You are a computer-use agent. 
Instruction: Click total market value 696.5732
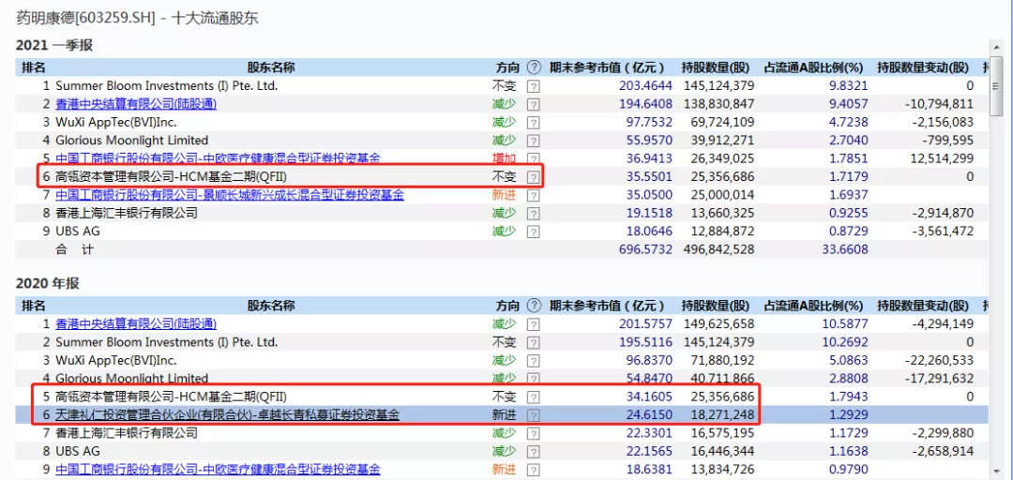click(645, 249)
